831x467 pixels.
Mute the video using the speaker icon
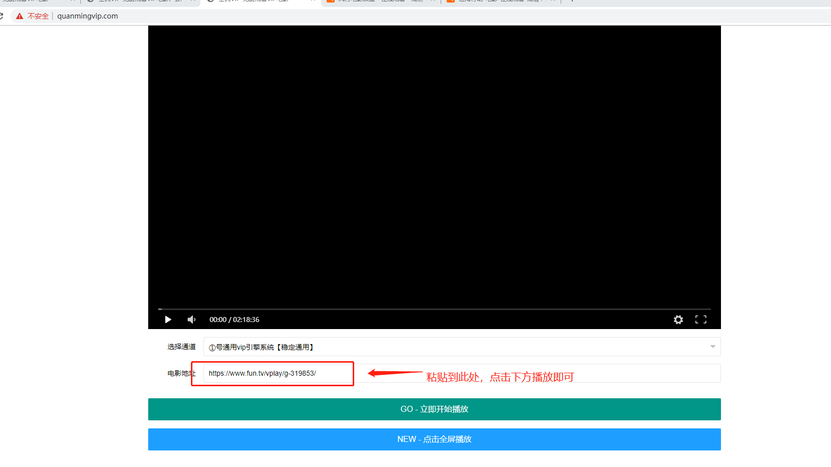coord(191,320)
